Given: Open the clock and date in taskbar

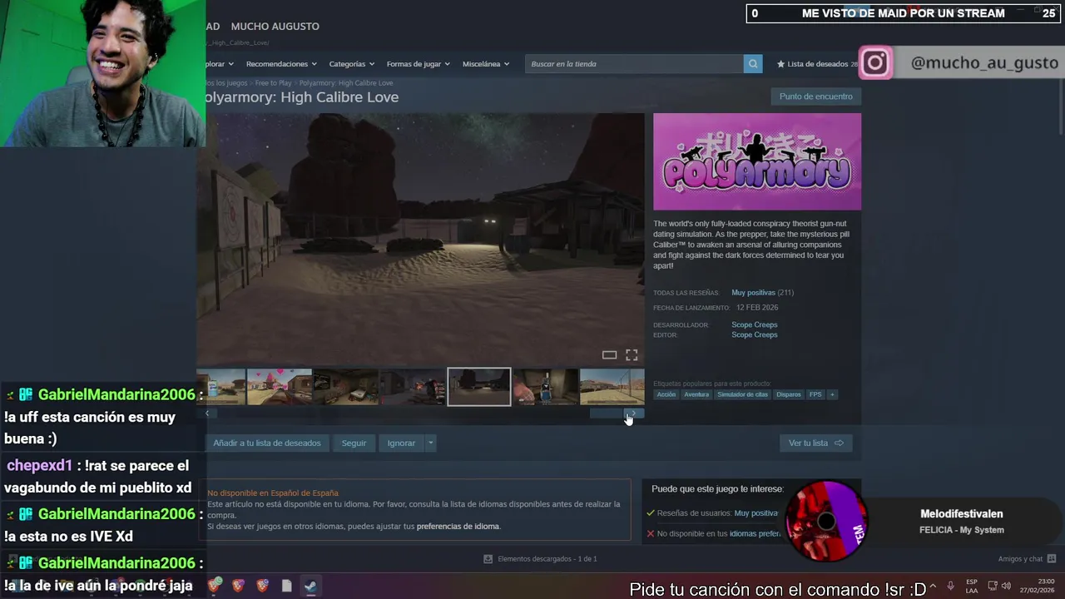Looking at the screenshot, I should [x=1039, y=586].
